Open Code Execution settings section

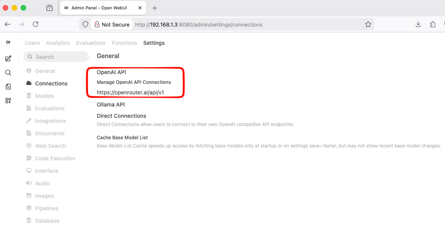point(55,158)
